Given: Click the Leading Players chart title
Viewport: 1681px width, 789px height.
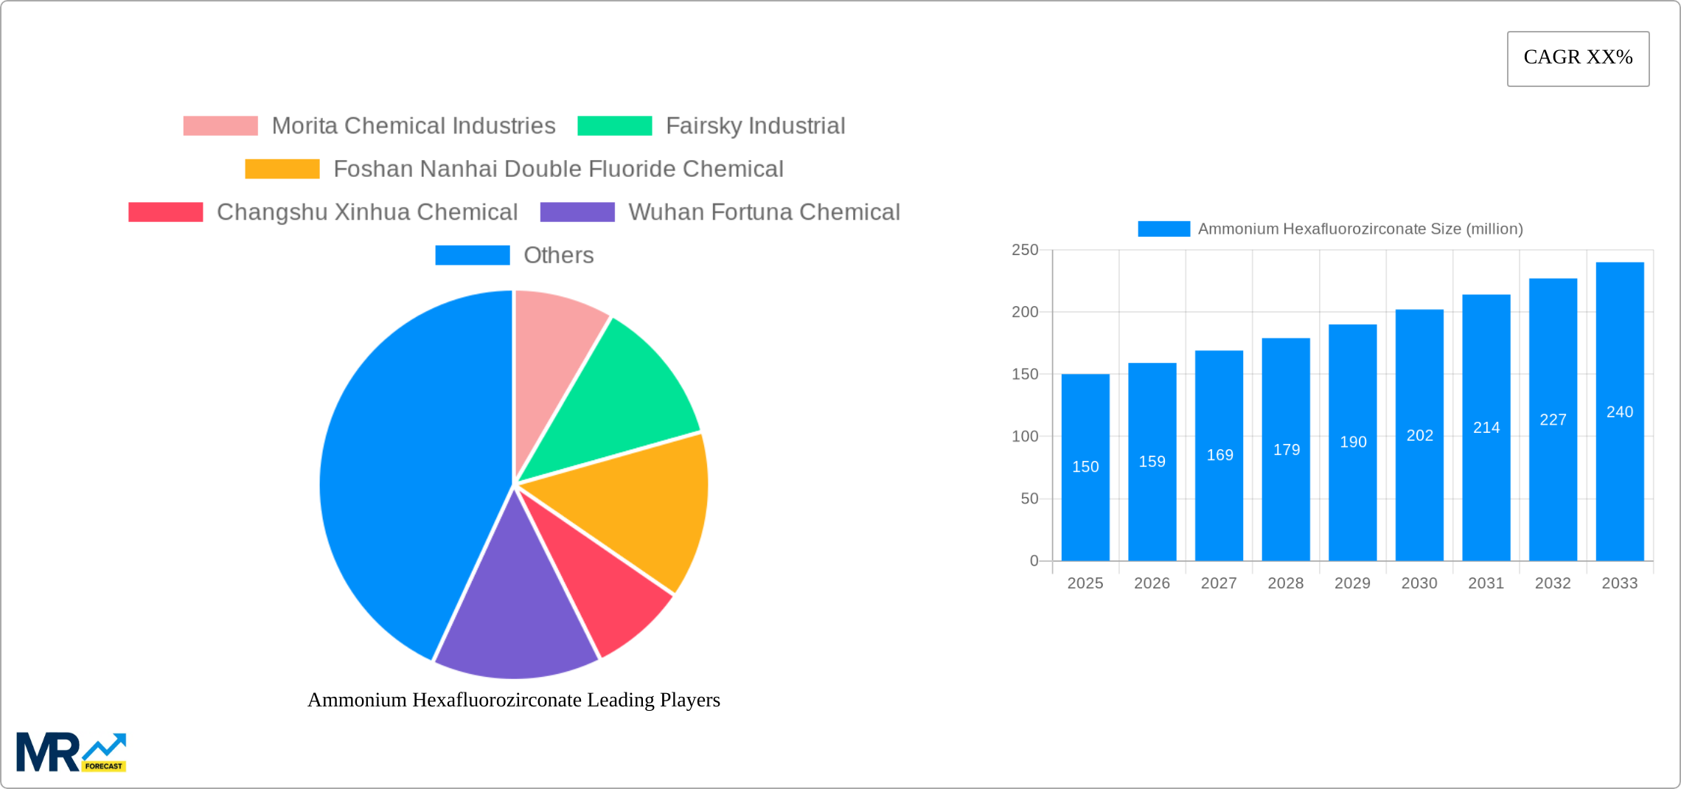Looking at the screenshot, I should point(514,701).
